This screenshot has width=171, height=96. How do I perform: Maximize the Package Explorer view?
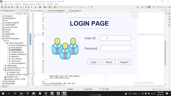(x=27, y=10)
